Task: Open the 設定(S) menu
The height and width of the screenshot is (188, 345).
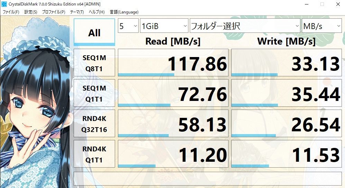Action: pos(30,12)
